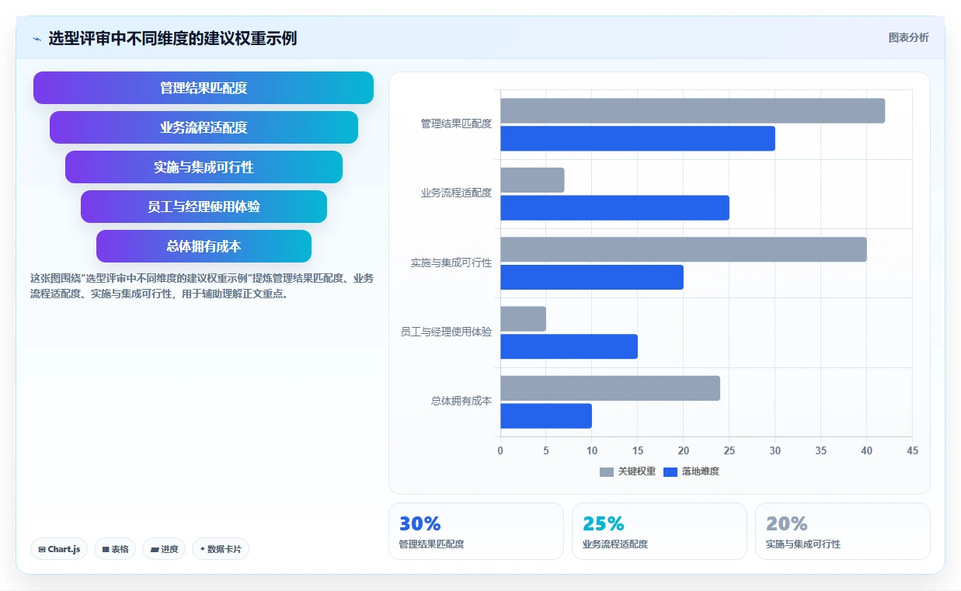Viewport: 961px width, 591px height.
Task: Click the gray bar for 实施与集成可行性
Action: pos(684,249)
